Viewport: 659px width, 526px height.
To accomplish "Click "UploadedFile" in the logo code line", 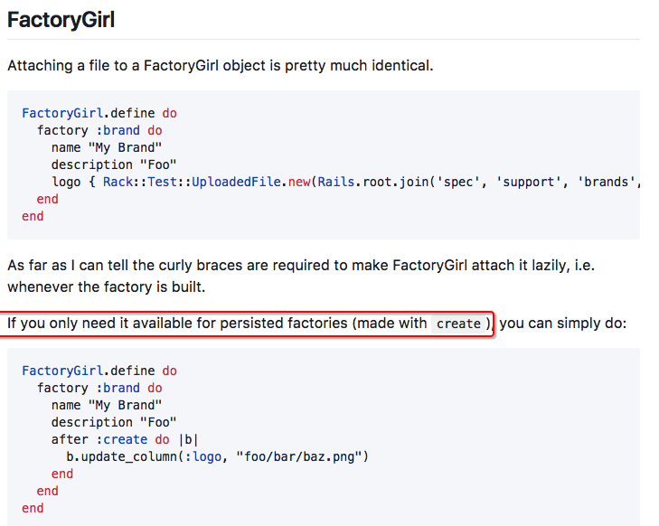I will tap(236, 182).
